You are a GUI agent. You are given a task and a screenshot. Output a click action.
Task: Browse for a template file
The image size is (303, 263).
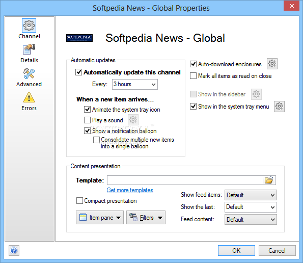269,180
